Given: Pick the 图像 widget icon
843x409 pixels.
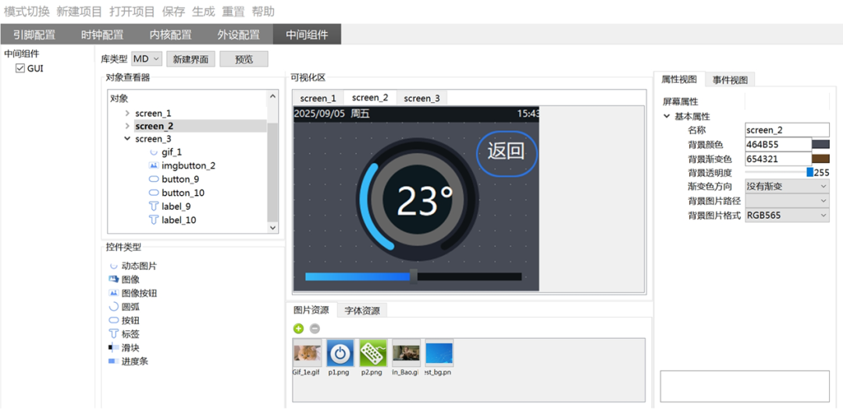Looking at the screenshot, I should (113, 279).
